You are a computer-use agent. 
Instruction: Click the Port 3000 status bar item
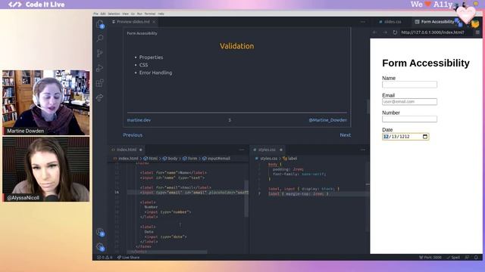430,258
